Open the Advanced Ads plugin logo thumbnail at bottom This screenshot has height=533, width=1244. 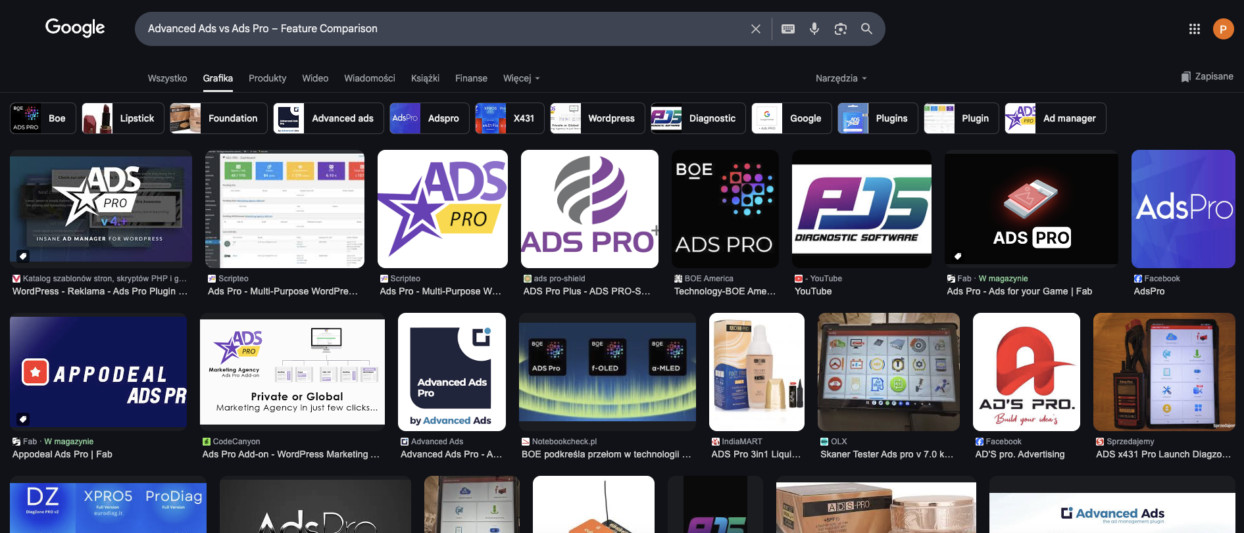coord(1112,505)
